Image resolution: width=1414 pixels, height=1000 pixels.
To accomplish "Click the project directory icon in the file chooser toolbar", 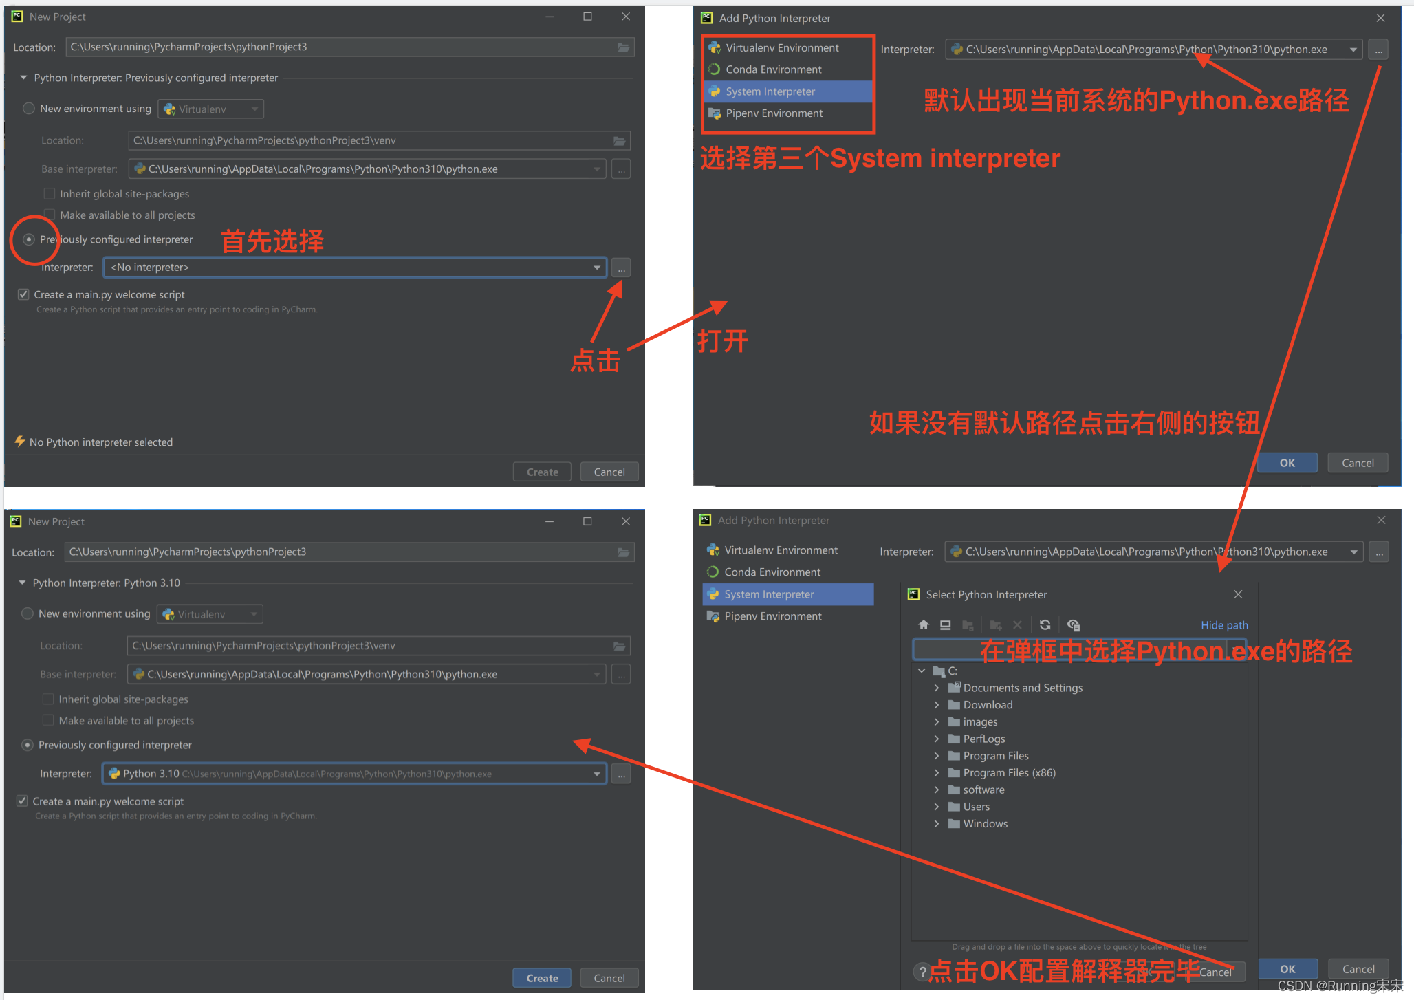I will click(968, 624).
